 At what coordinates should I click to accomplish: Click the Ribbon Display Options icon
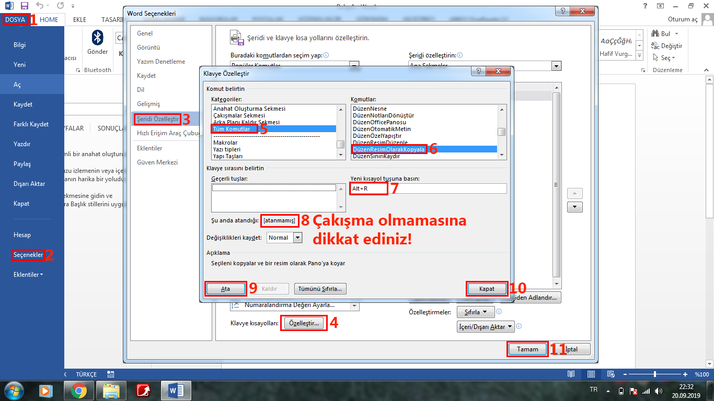click(x=660, y=6)
